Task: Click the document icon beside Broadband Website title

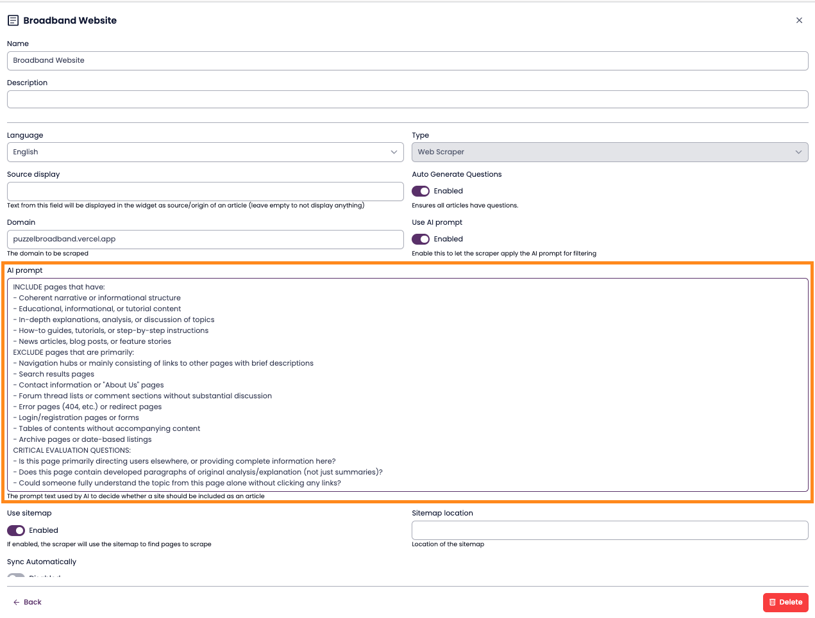Action: [13, 20]
